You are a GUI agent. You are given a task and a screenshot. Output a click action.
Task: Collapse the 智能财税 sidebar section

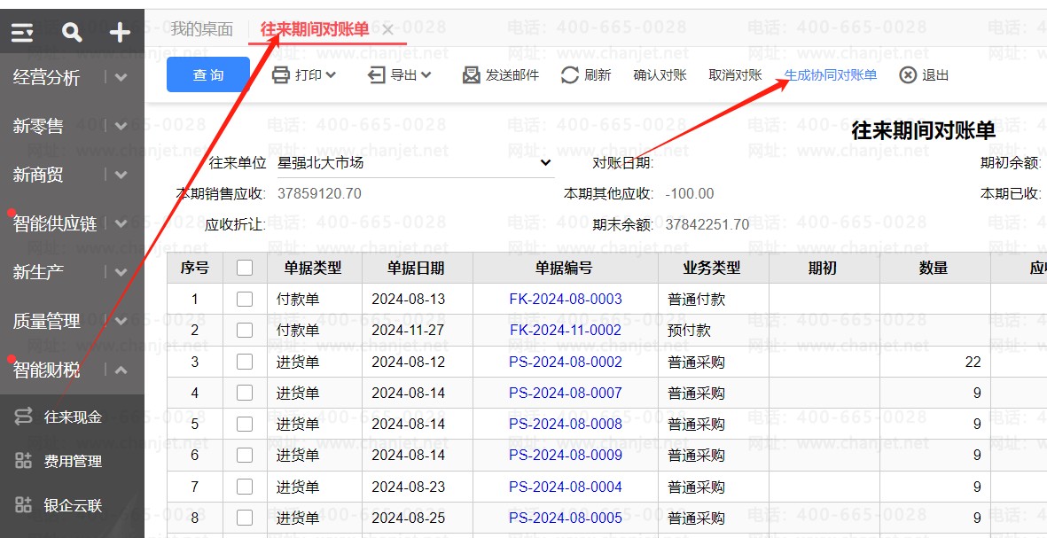[x=121, y=370]
